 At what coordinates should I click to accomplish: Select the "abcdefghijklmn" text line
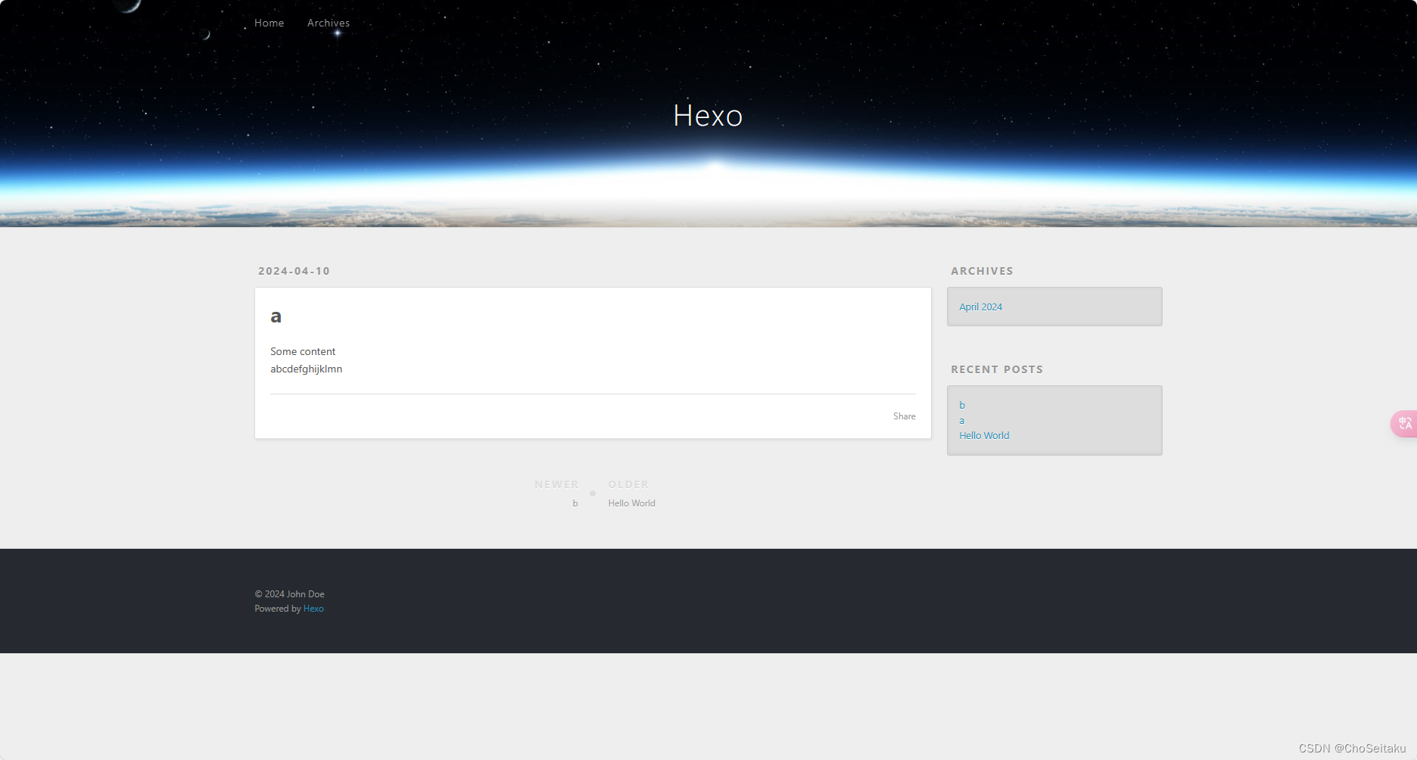pyautogui.click(x=306, y=369)
